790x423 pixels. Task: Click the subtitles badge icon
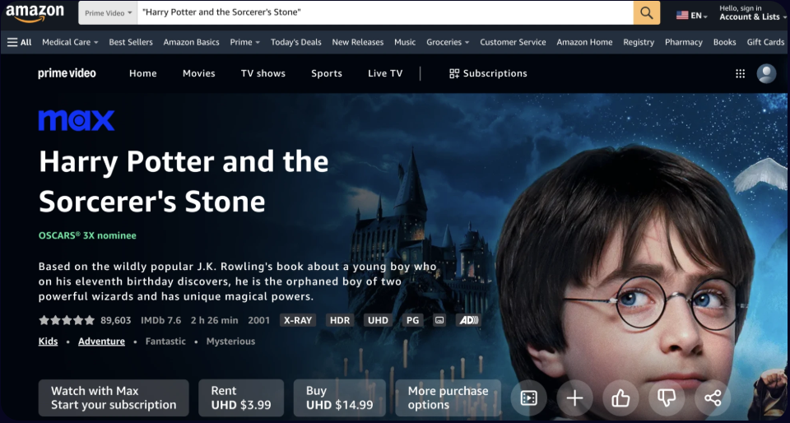pyautogui.click(x=439, y=320)
